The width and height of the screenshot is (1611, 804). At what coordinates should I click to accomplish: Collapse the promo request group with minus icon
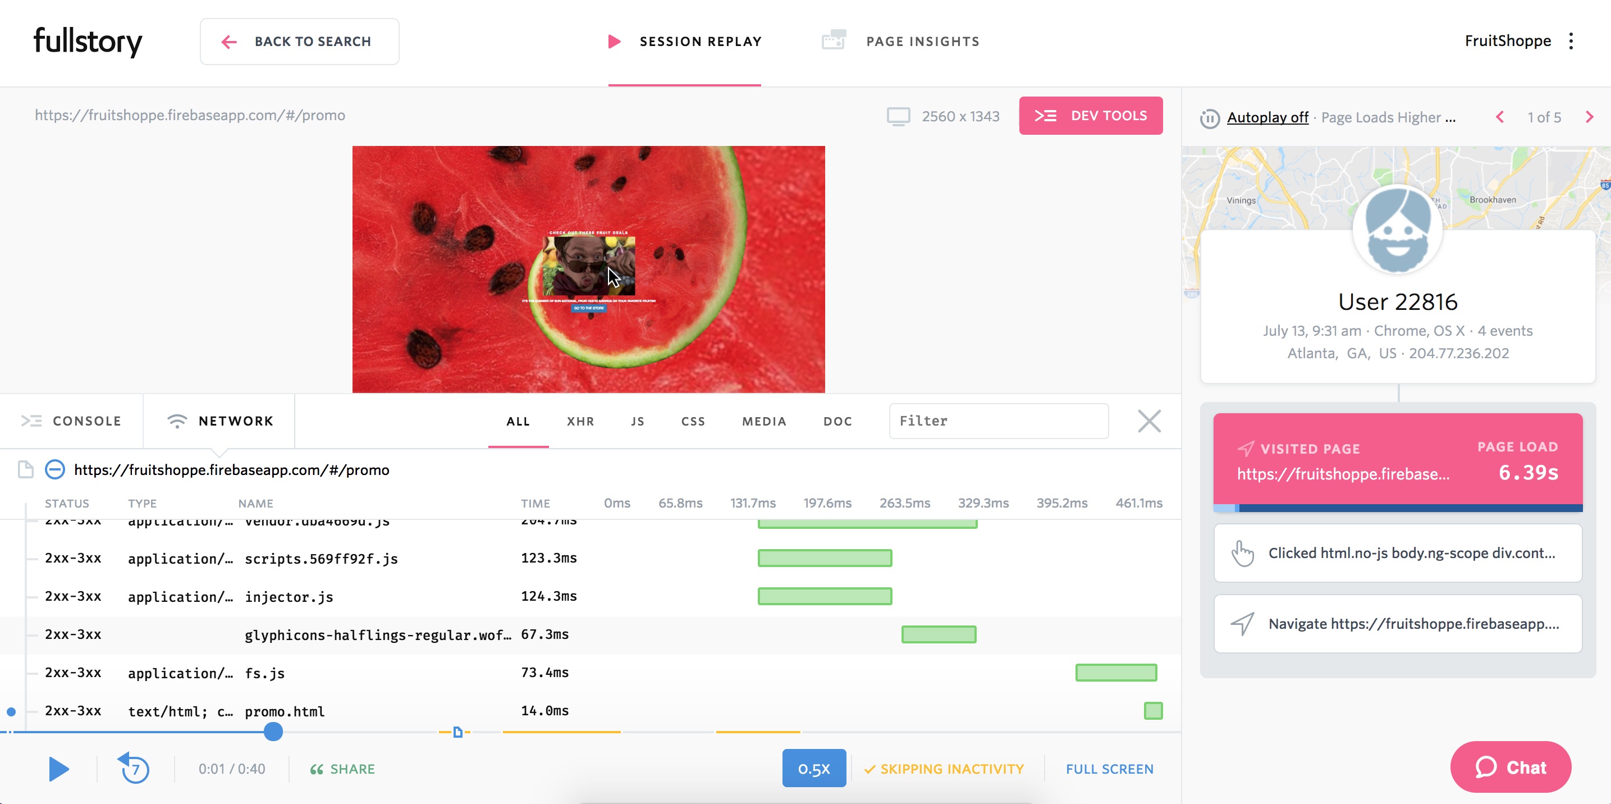pyautogui.click(x=54, y=469)
